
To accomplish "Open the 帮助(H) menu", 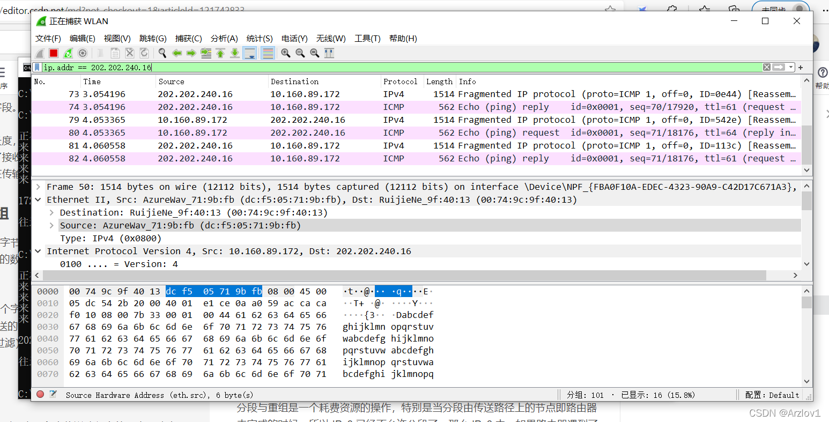I will pos(403,38).
